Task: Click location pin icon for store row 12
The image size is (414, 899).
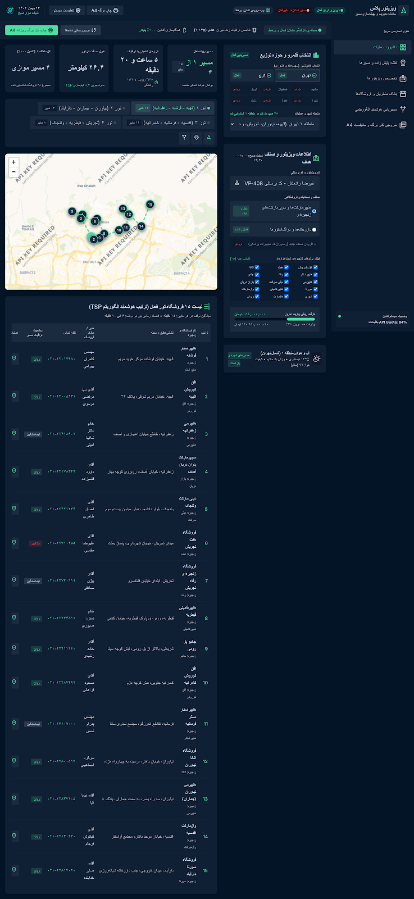Action: tap(14, 761)
